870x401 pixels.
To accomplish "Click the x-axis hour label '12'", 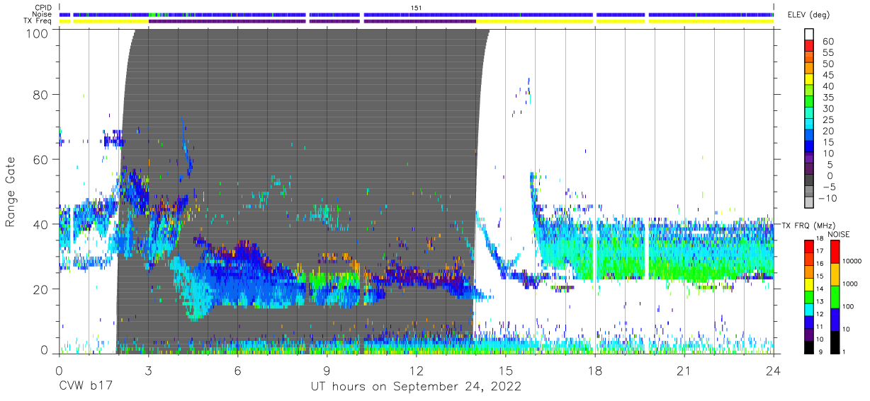I will pos(416,370).
